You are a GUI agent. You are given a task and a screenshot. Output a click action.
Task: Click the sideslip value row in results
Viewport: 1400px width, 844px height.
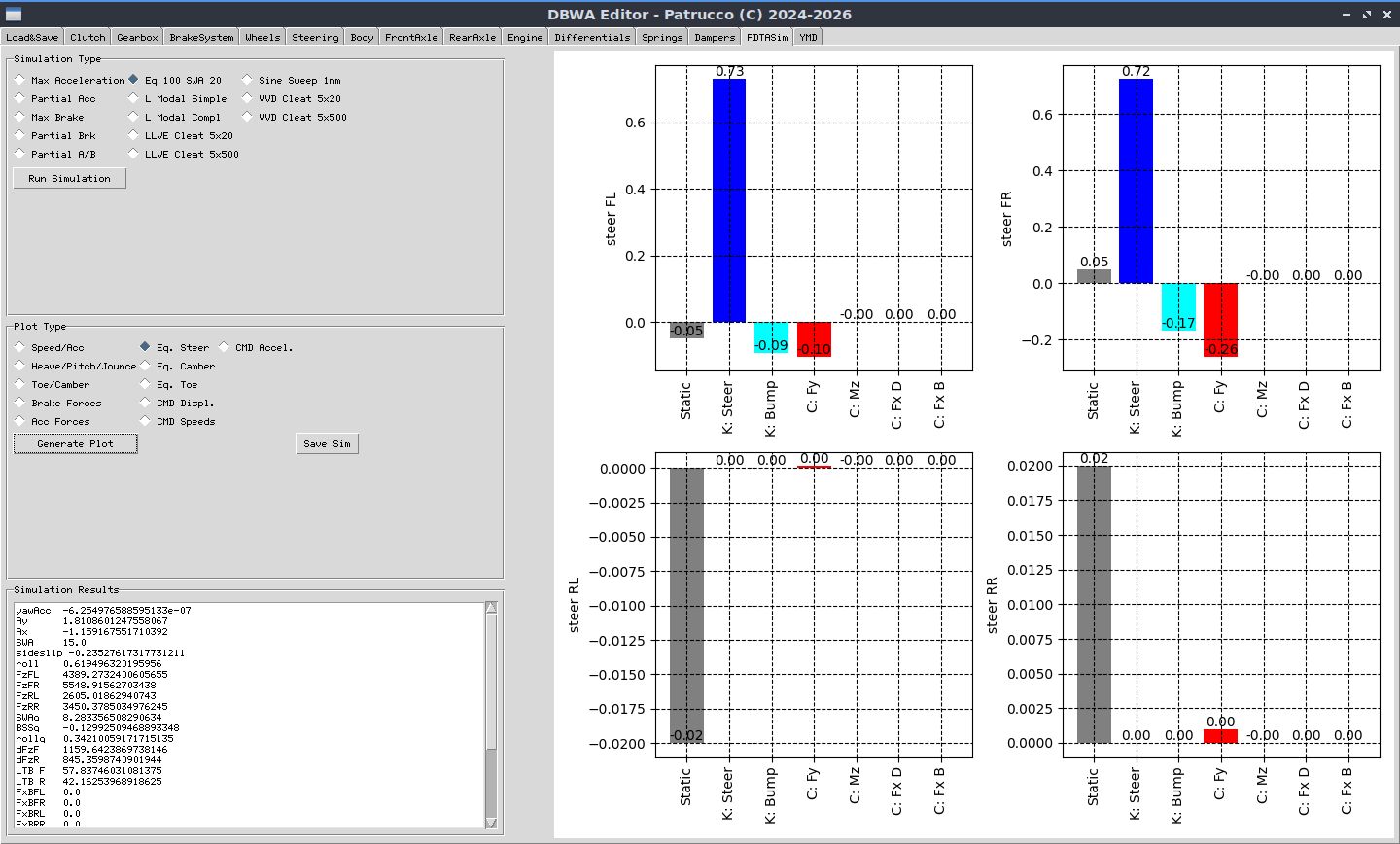[100, 653]
